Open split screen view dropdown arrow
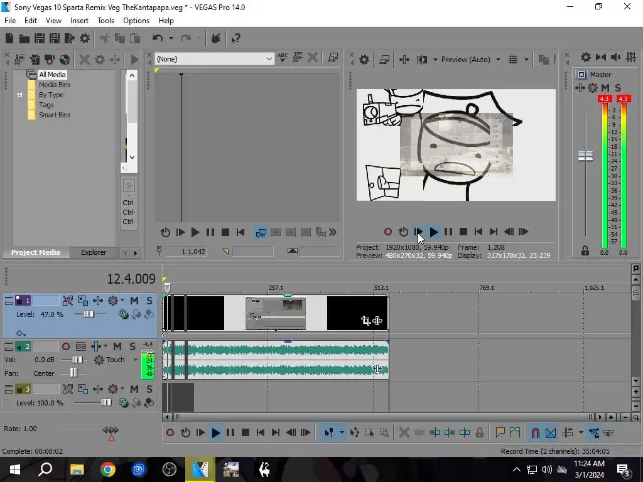Viewport: 643px width, 482px height. tap(435, 60)
